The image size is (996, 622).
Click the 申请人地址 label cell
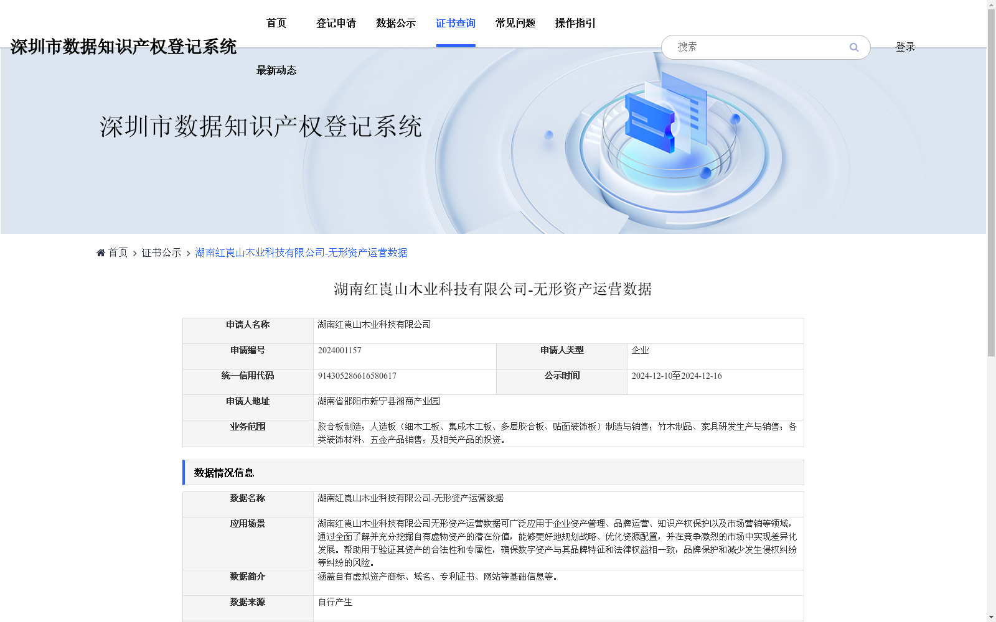click(248, 407)
